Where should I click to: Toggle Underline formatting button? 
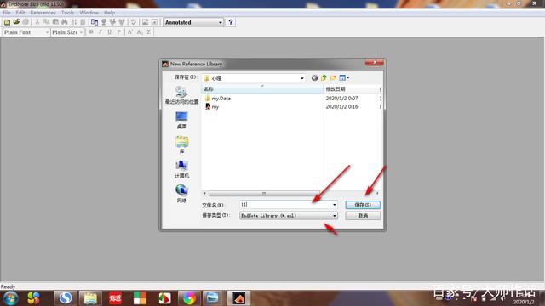click(110, 32)
